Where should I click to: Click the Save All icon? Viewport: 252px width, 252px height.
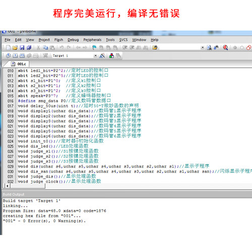29,48
